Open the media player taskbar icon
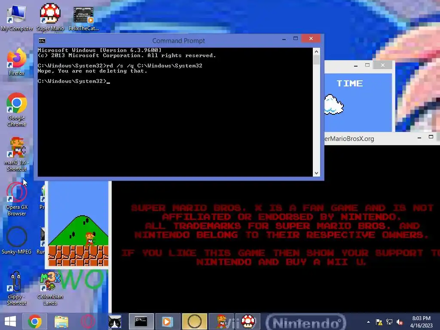 168,321
